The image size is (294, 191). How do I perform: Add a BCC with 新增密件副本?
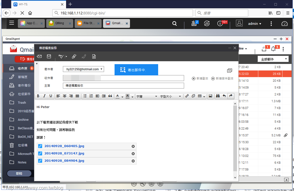tap(222, 78)
